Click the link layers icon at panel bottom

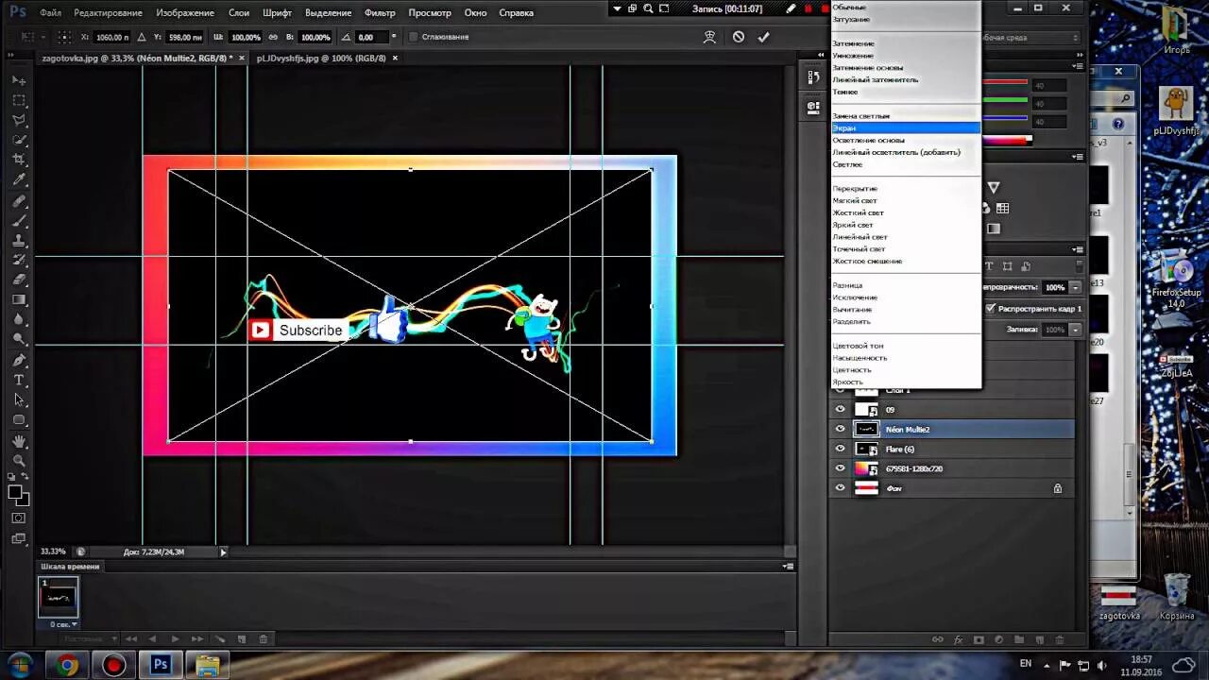(x=937, y=640)
